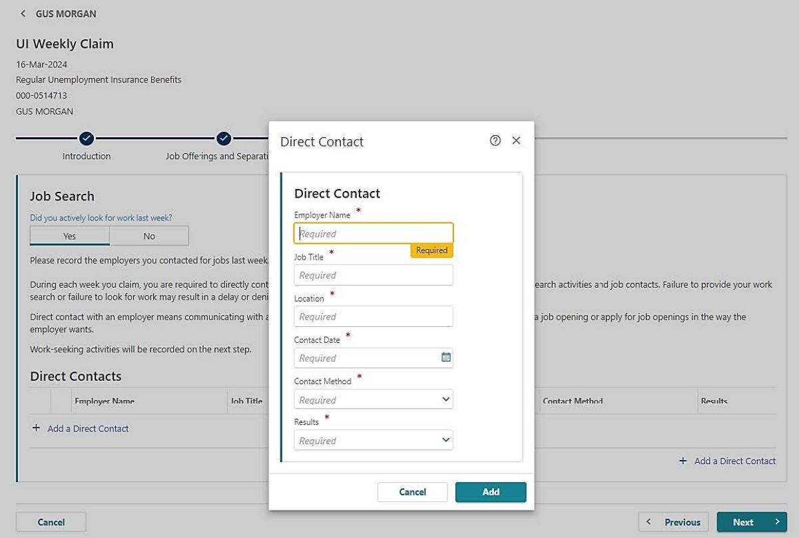Click the Job Offerings step checkmark
This screenshot has width=799, height=538.
click(x=224, y=138)
